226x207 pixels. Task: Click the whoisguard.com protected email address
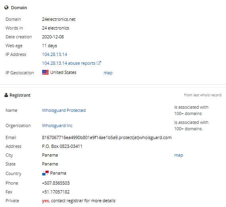tap(107, 137)
